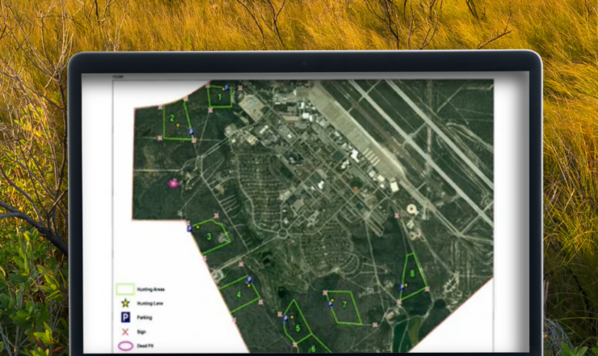The width and height of the screenshot is (598, 356).
Task: Click the blue P Parking legend icon
Action: coord(125,317)
